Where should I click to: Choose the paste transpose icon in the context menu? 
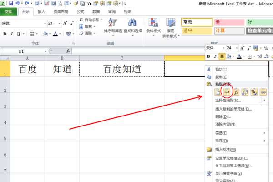point(245,92)
